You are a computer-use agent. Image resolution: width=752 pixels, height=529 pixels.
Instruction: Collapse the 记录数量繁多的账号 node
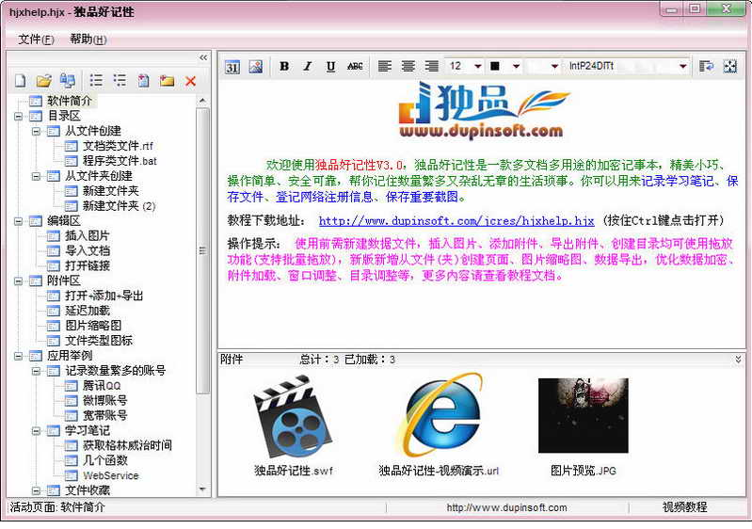pos(36,371)
